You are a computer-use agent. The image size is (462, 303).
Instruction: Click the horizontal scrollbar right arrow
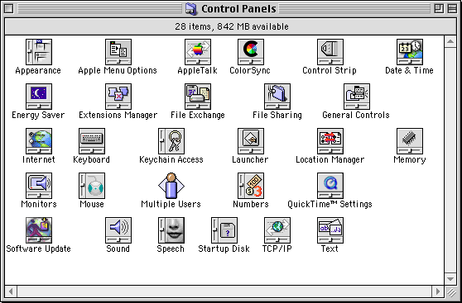click(438, 291)
